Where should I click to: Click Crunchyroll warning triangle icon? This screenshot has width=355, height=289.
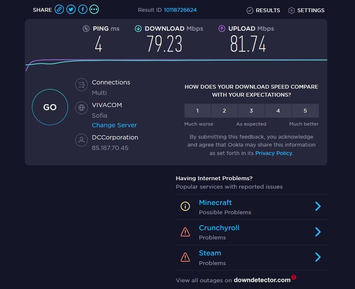click(x=185, y=232)
